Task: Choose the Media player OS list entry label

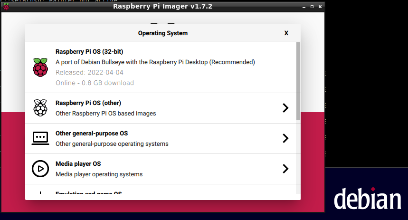Action: (x=78, y=164)
